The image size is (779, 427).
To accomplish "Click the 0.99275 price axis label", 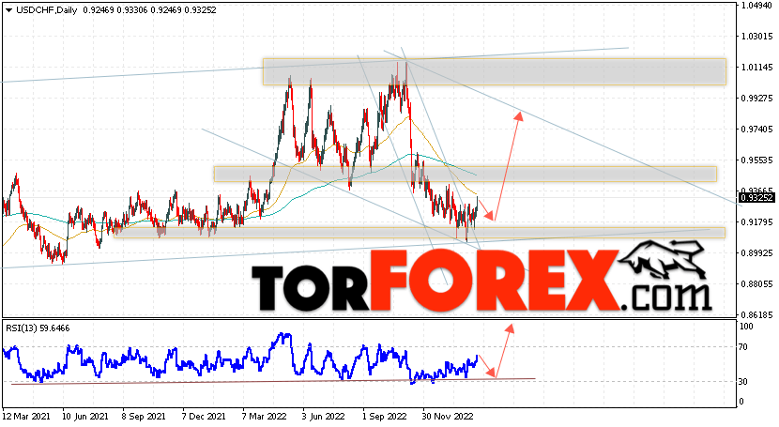I will (757, 99).
